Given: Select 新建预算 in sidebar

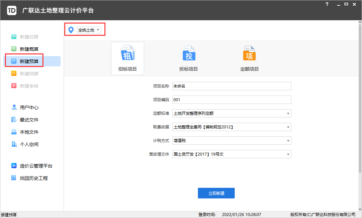Looking at the screenshot, I should [29, 61].
